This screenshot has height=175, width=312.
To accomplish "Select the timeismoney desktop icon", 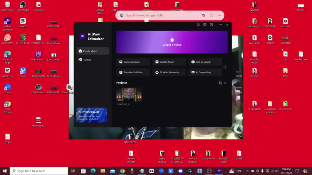I will pyautogui.click(x=285, y=105).
